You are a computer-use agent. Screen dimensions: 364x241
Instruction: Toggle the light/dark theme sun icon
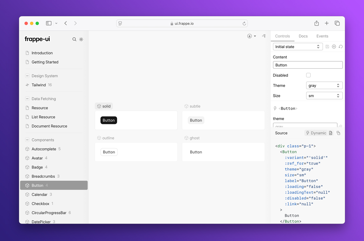(81, 39)
